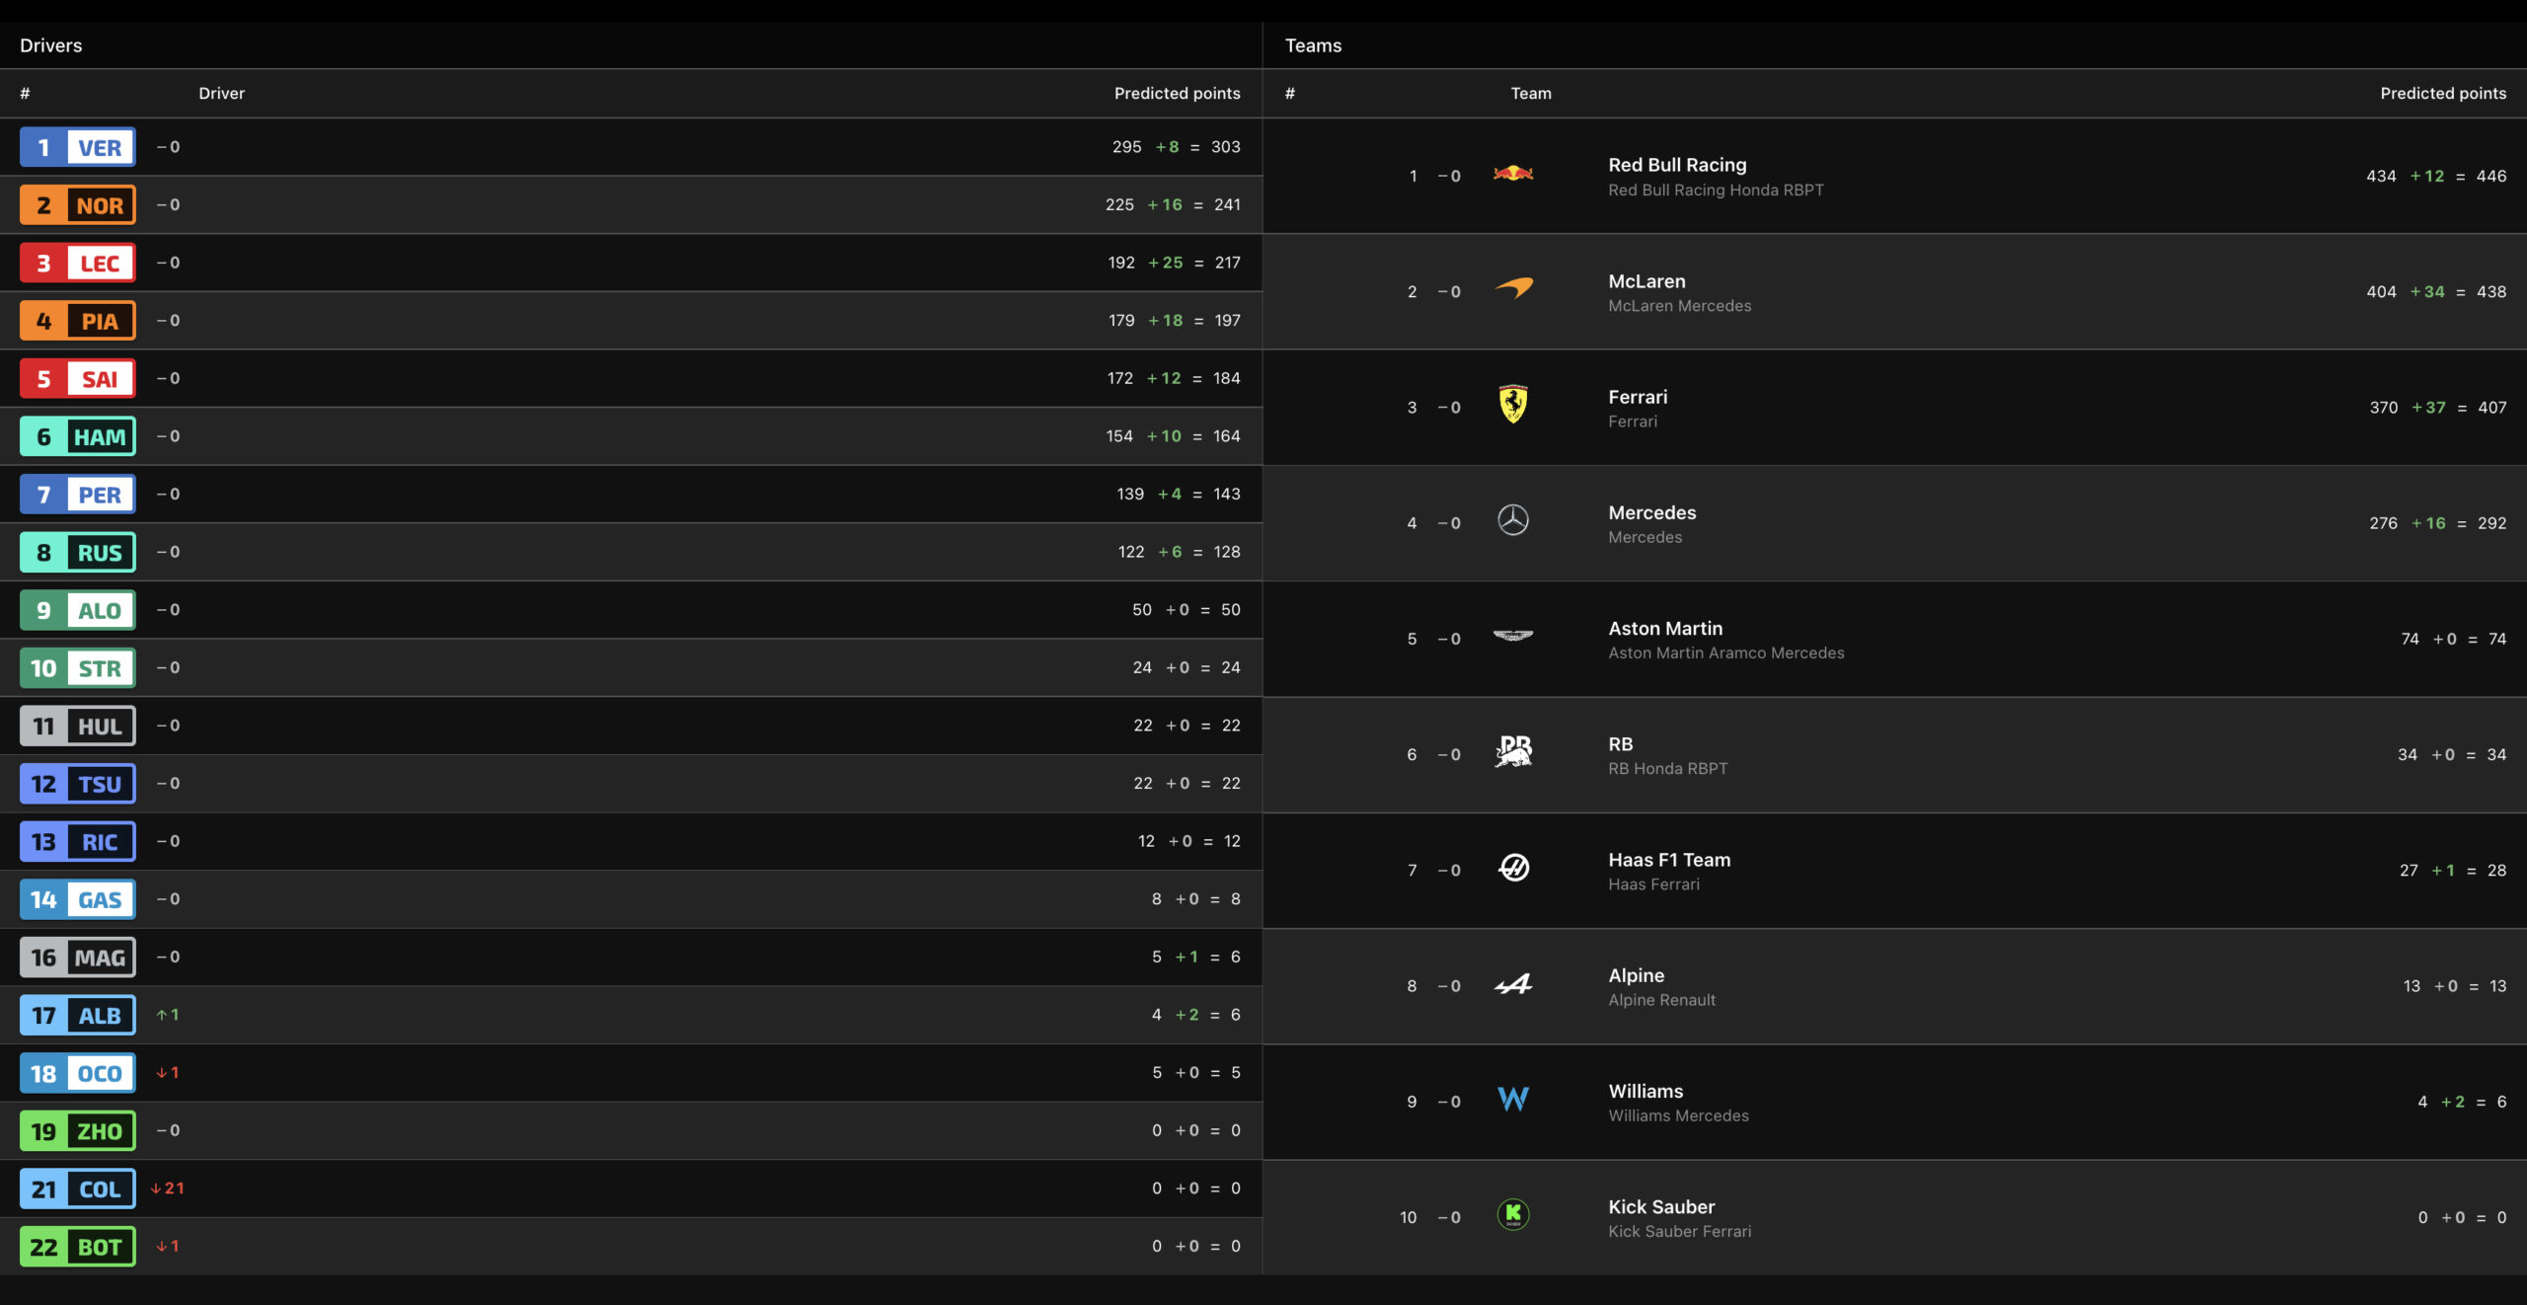Click the HAM driver tag
2527x1305 pixels.
point(78,436)
